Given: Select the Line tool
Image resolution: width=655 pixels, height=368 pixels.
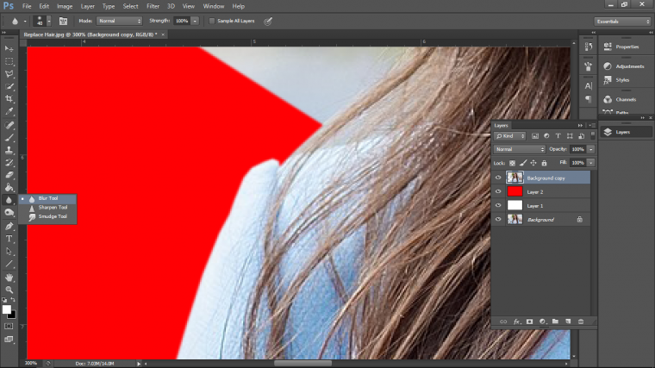Looking at the screenshot, I should pyautogui.click(x=9, y=264).
